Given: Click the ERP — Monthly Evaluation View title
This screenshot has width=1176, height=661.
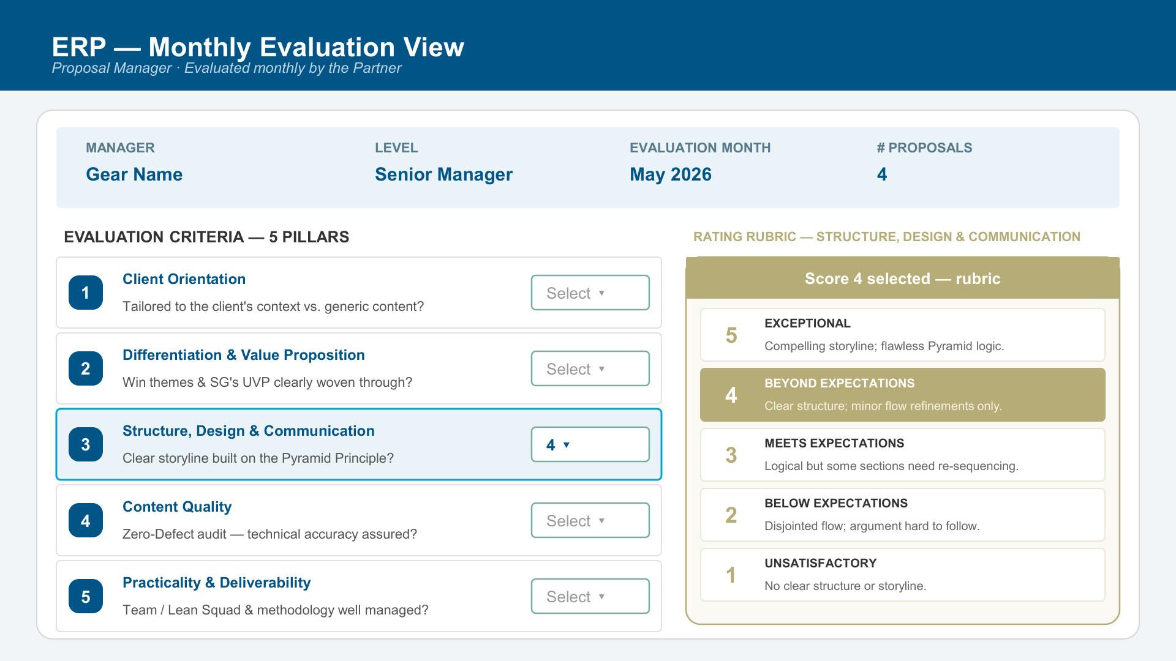Looking at the screenshot, I should (258, 47).
